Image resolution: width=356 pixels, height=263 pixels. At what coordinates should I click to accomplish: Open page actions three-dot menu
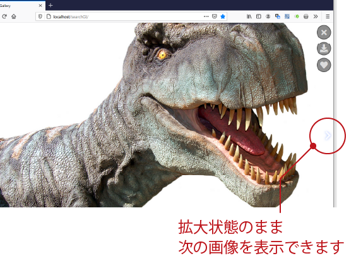206,16
